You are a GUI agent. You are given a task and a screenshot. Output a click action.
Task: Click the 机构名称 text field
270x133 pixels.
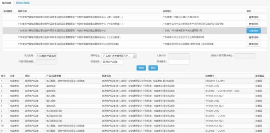[46, 56]
